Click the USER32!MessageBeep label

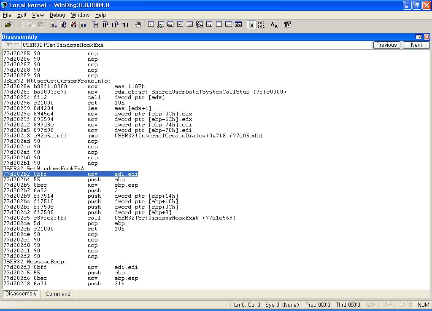[35, 262]
